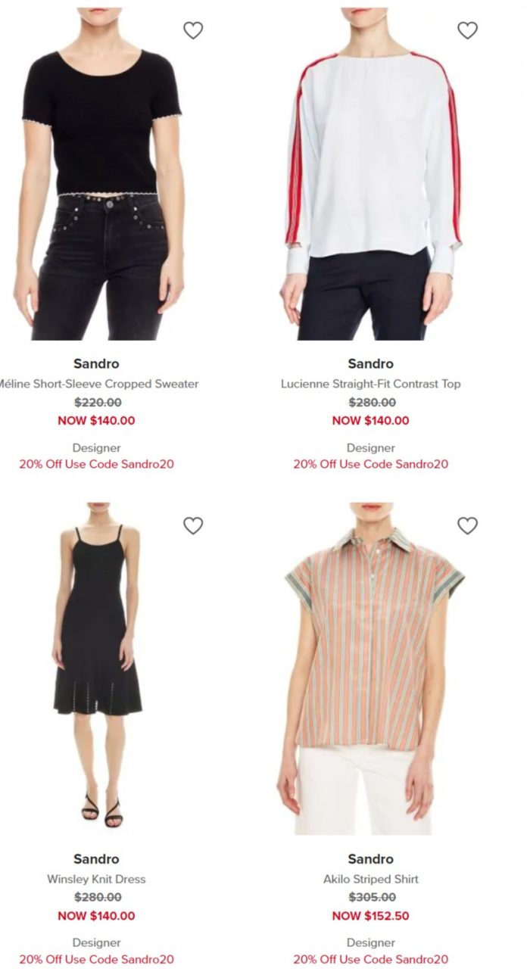Save Akilo Striped Shirt using heart icon
The width and height of the screenshot is (530, 978).
point(467,525)
